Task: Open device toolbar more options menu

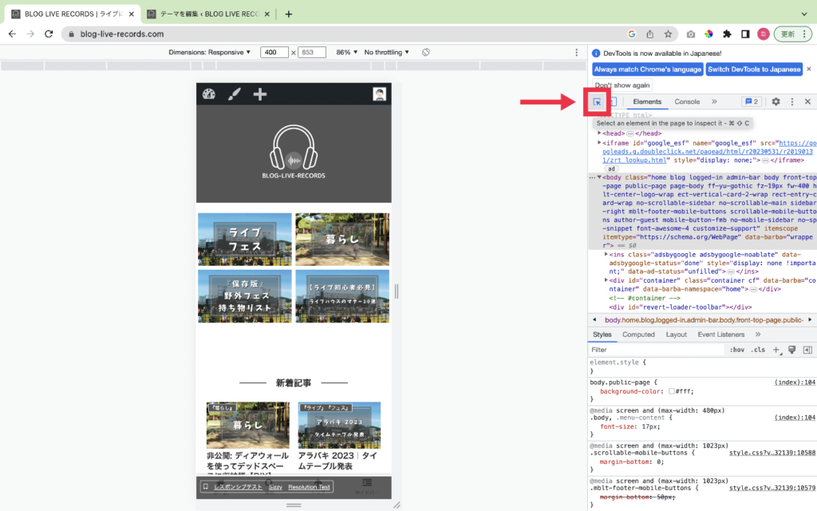Action: (x=576, y=52)
